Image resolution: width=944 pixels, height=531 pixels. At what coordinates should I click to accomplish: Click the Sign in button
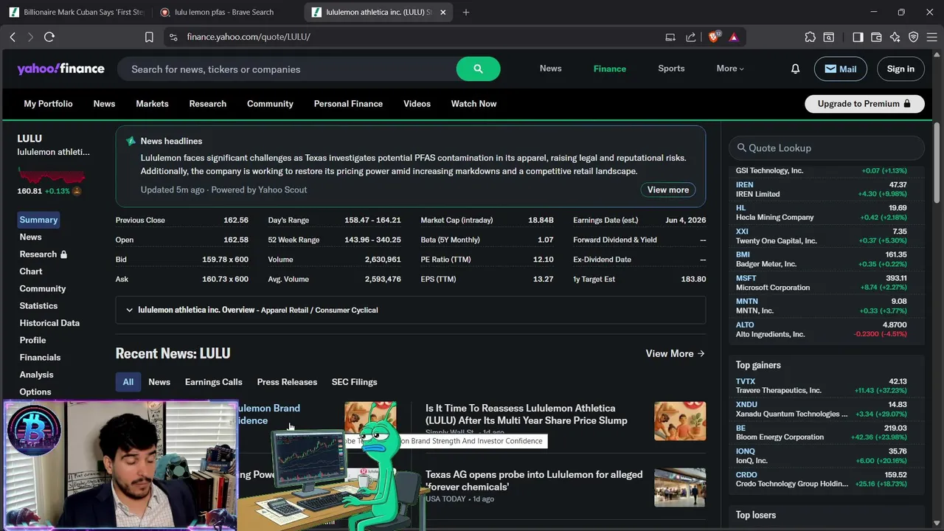[900, 69]
